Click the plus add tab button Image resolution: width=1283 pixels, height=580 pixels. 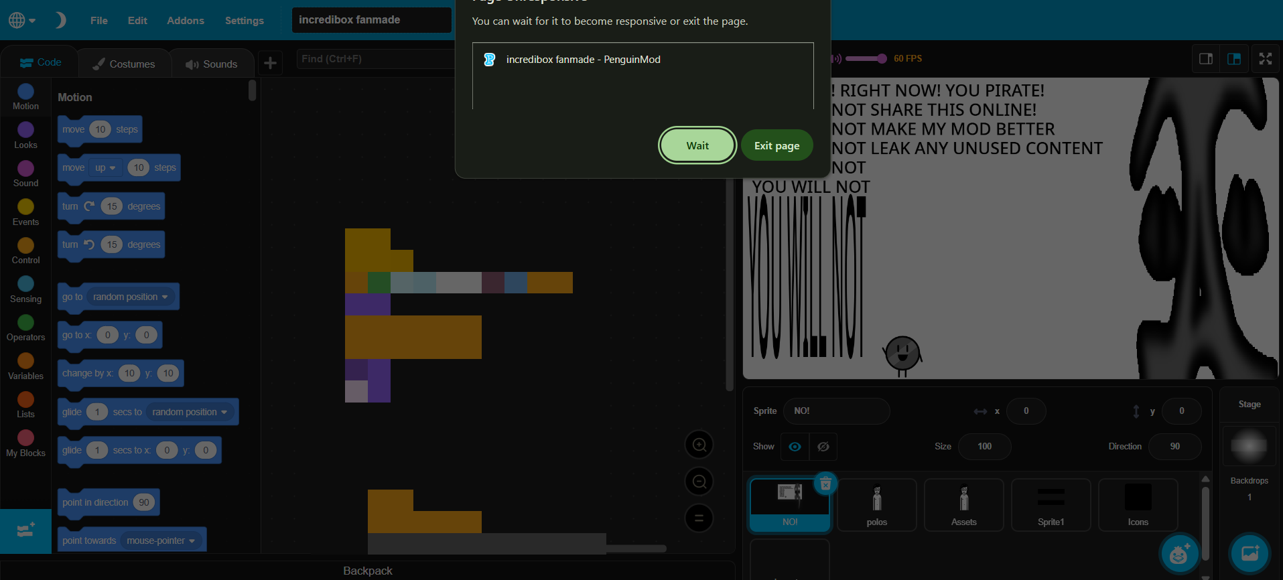(x=270, y=63)
